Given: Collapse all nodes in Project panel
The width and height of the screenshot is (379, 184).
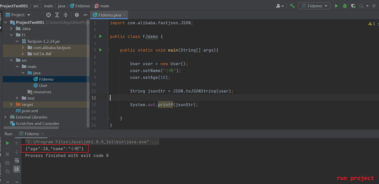Looking at the screenshot, I should (x=66, y=15).
